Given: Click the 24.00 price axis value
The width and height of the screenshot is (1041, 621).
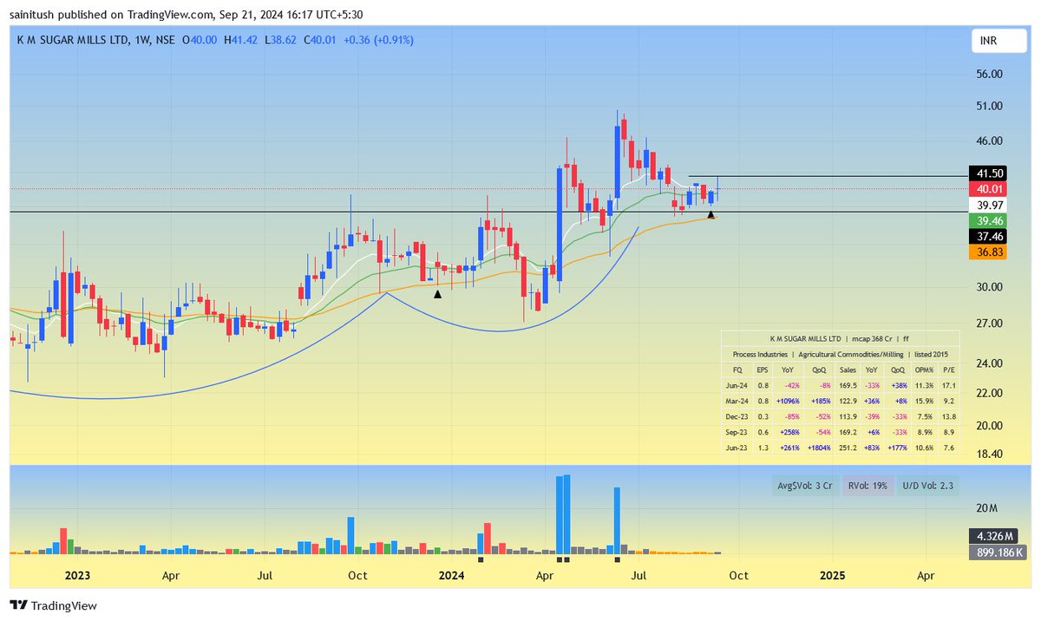Looking at the screenshot, I should coord(990,363).
